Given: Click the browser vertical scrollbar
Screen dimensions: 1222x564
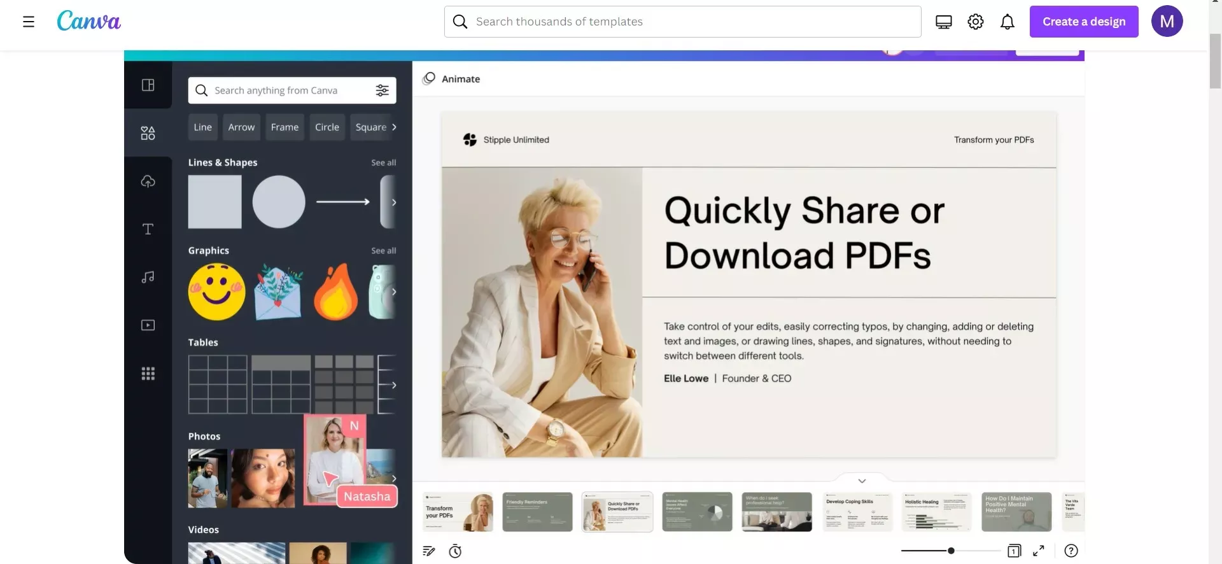Looking at the screenshot, I should click(x=1215, y=60).
